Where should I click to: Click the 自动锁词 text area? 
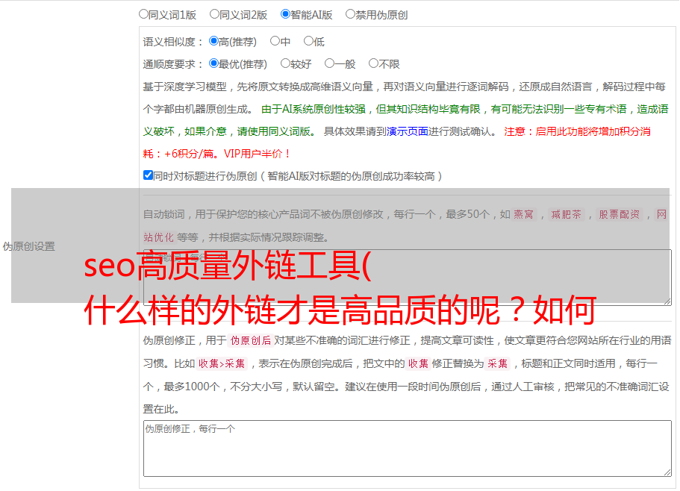[x=408, y=278]
